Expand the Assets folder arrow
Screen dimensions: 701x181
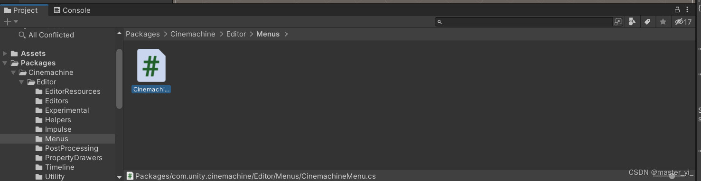tap(5, 54)
